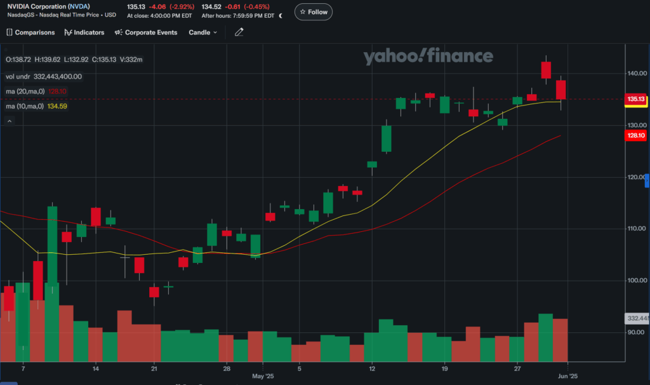Click the 135.13 current price tag on axis
The width and height of the screenshot is (650, 385).
(635, 98)
